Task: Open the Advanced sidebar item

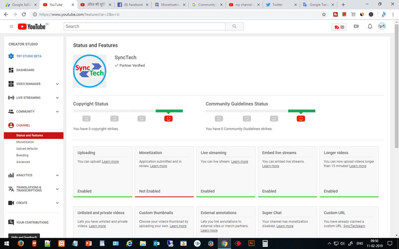Action: [23, 162]
